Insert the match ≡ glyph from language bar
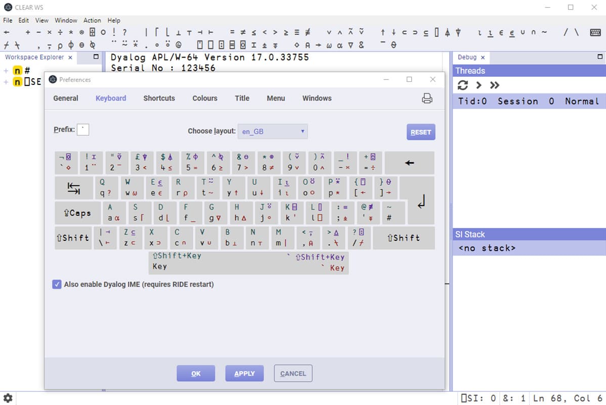The width and height of the screenshot is (606, 405). pos(296,32)
